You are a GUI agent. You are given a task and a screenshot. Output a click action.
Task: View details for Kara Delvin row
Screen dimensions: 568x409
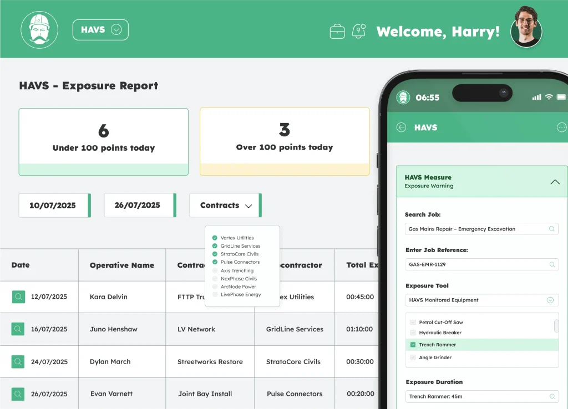pos(18,297)
